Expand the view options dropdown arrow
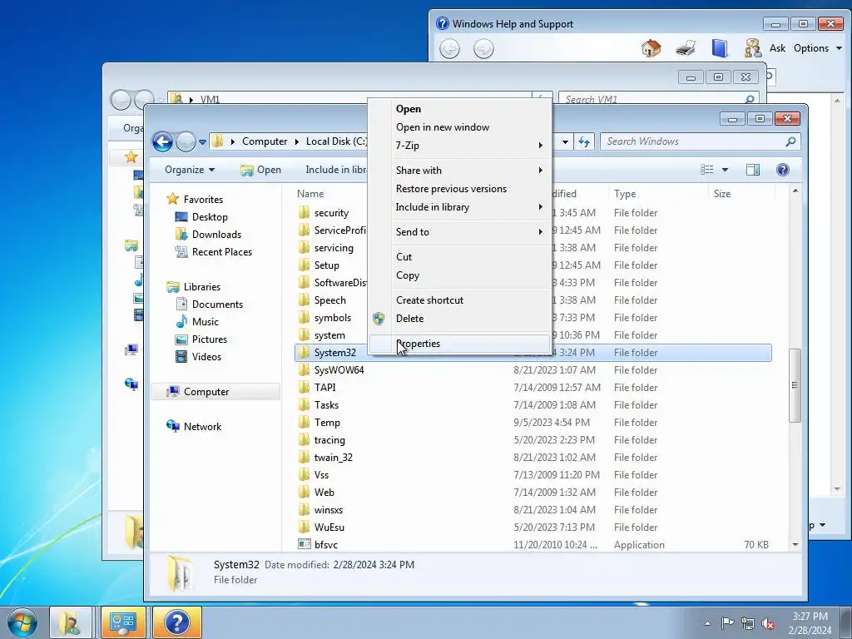The image size is (852, 639). click(725, 170)
